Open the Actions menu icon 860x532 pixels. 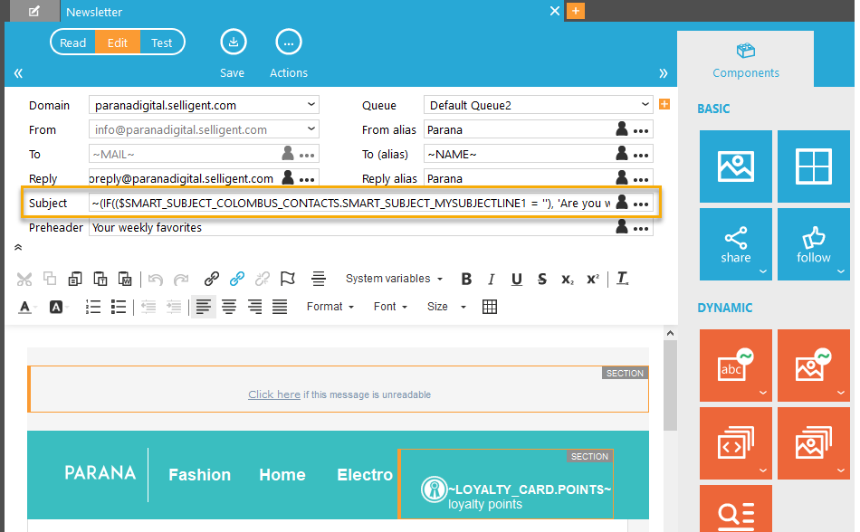pos(288,43)
